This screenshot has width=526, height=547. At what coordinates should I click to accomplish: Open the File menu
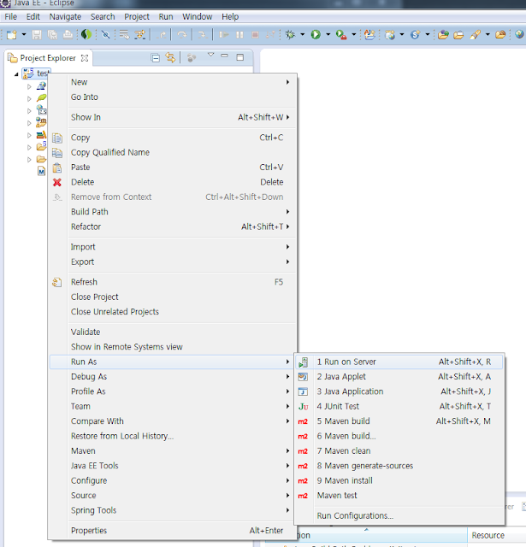pos(11,17)
